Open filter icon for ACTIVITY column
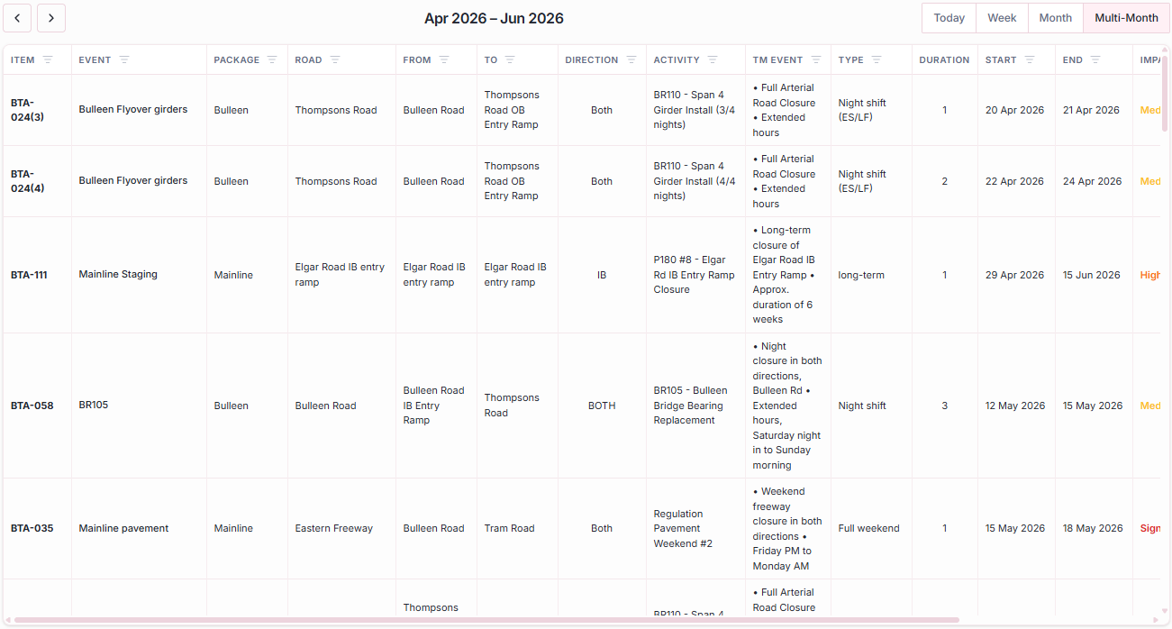This screenshot has width=1172, height=629. (x=713, y=59)
